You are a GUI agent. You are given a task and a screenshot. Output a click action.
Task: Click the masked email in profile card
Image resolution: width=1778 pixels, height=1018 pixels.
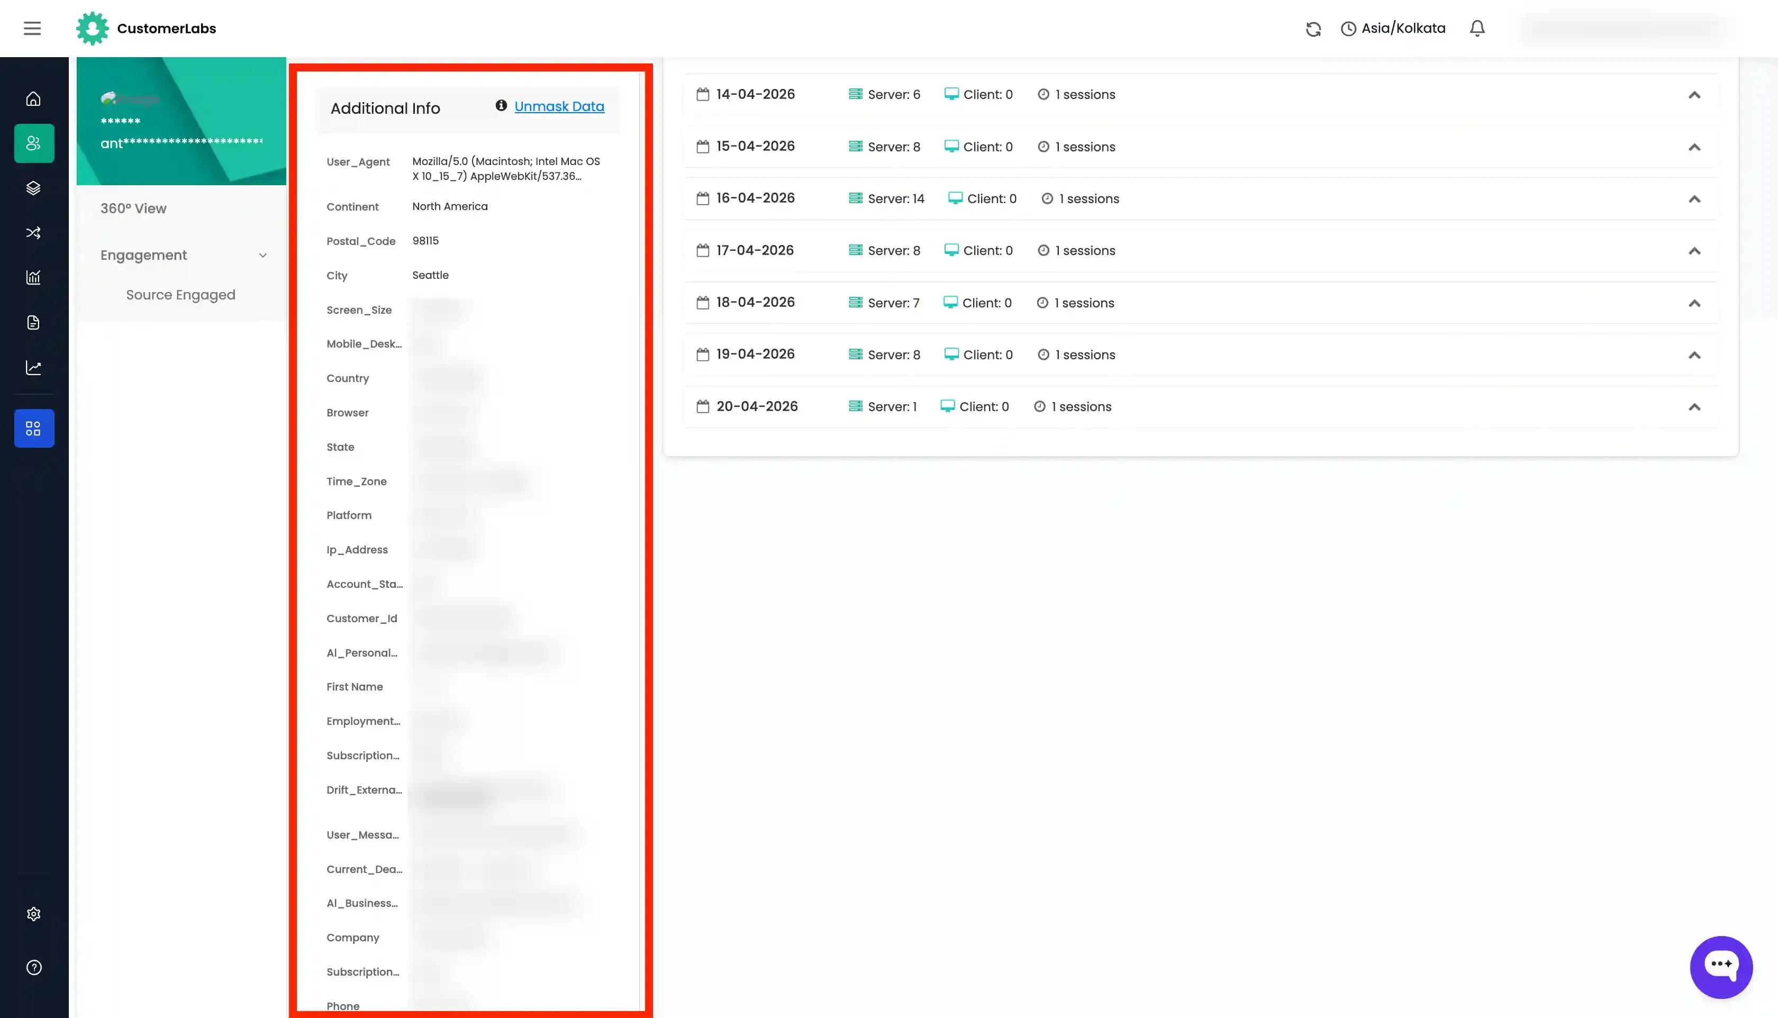click(181, 143)
